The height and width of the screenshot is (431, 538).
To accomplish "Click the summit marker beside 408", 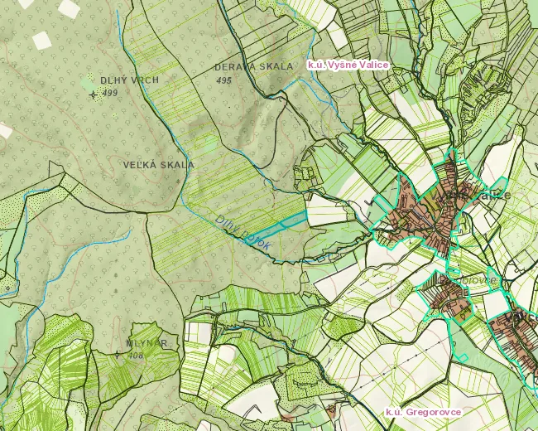I will [118, 355].
